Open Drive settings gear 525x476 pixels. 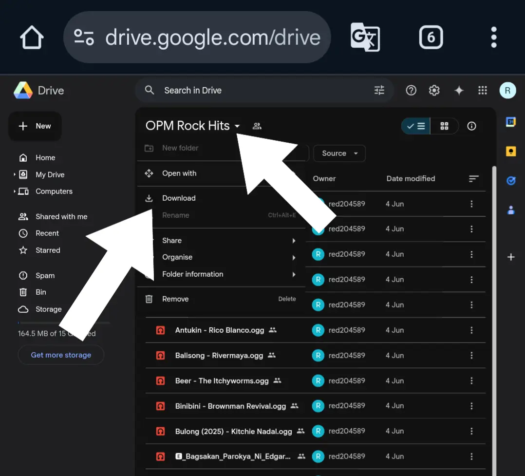pos(434,90)
